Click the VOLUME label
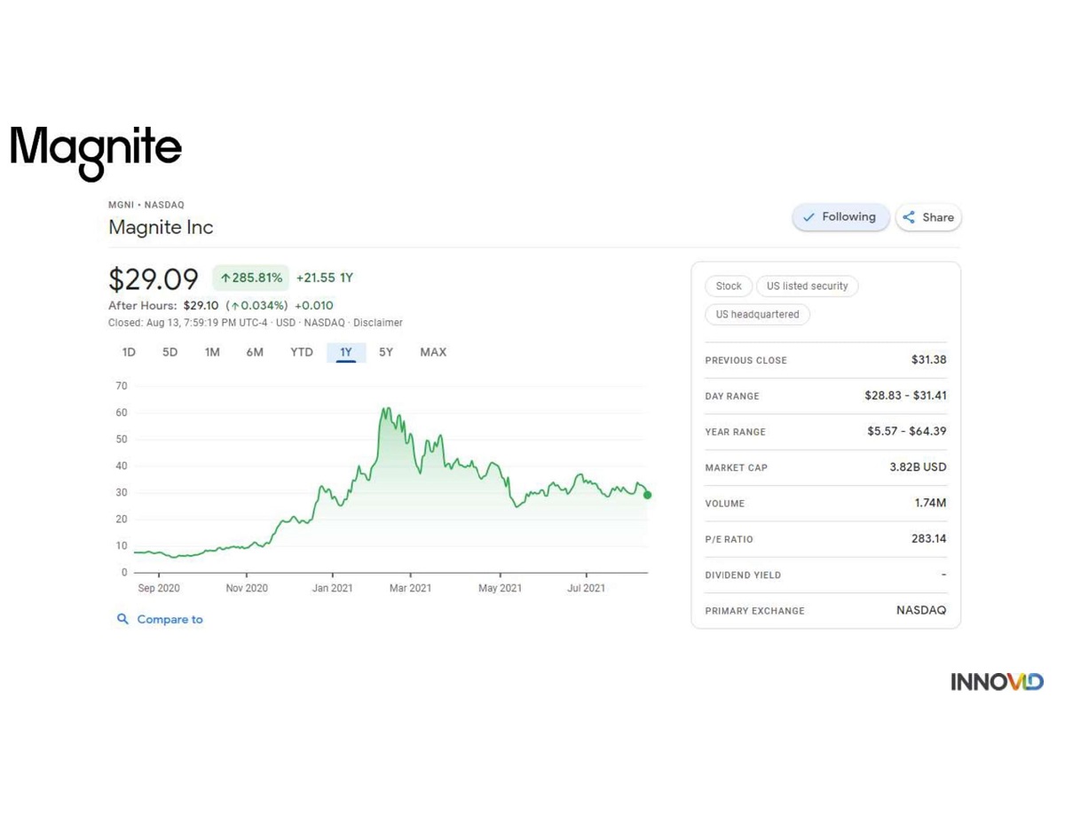The width and height of the screenshot is (1065, 822). pyautogui.click(x=724, y=504)
